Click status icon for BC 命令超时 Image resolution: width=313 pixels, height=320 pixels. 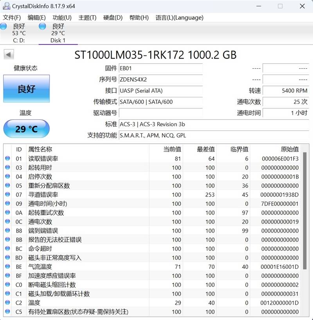[7, 248]
